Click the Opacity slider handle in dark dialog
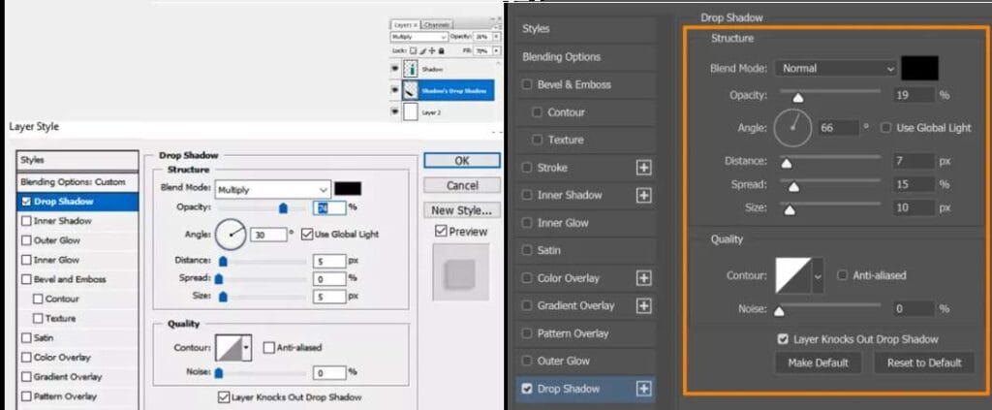 pyautogui.click(x=798, y=97)
